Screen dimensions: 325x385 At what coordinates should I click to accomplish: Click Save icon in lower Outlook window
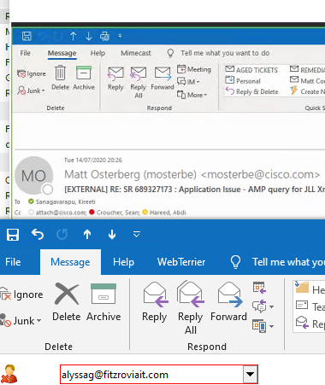13,235
